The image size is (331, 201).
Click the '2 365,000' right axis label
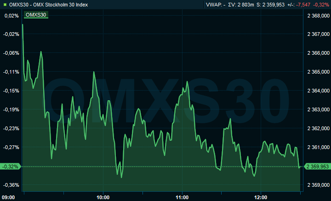click(319, 72)
